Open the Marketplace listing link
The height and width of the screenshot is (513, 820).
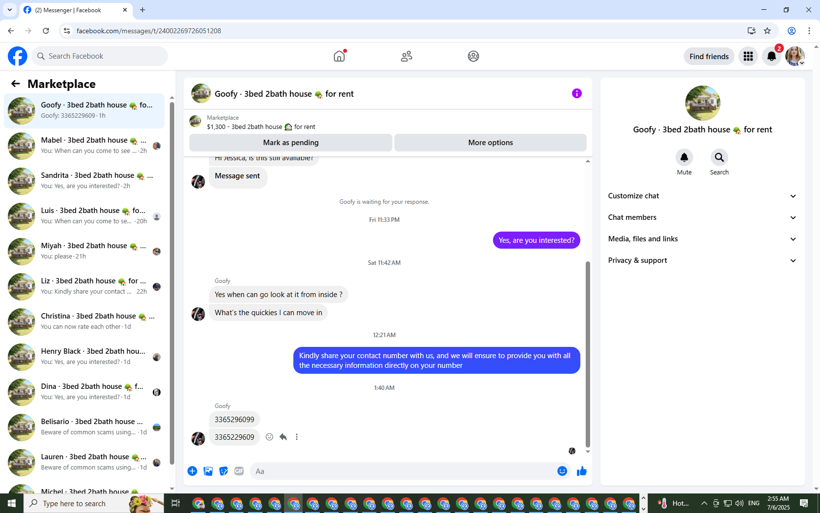[261, 127]
